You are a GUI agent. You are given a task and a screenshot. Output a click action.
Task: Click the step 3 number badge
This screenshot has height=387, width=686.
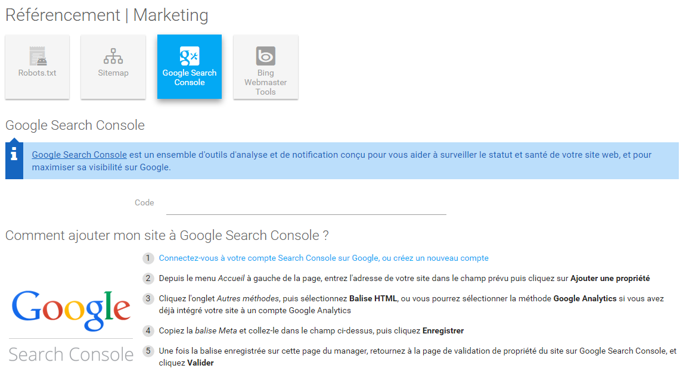[148, 299]
